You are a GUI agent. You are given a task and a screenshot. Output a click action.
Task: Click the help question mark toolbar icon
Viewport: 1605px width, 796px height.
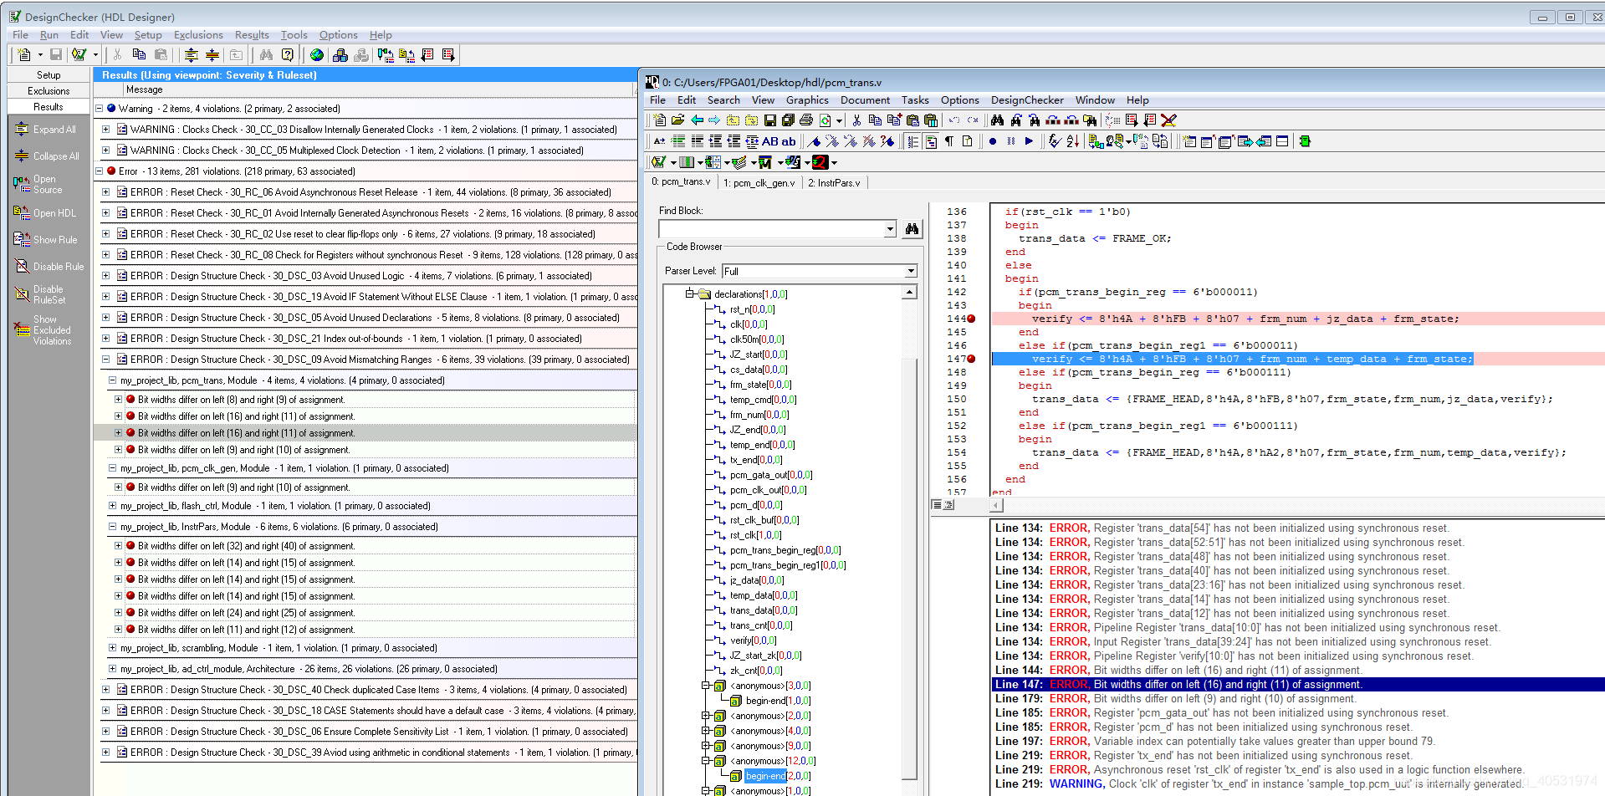[288, 55]
